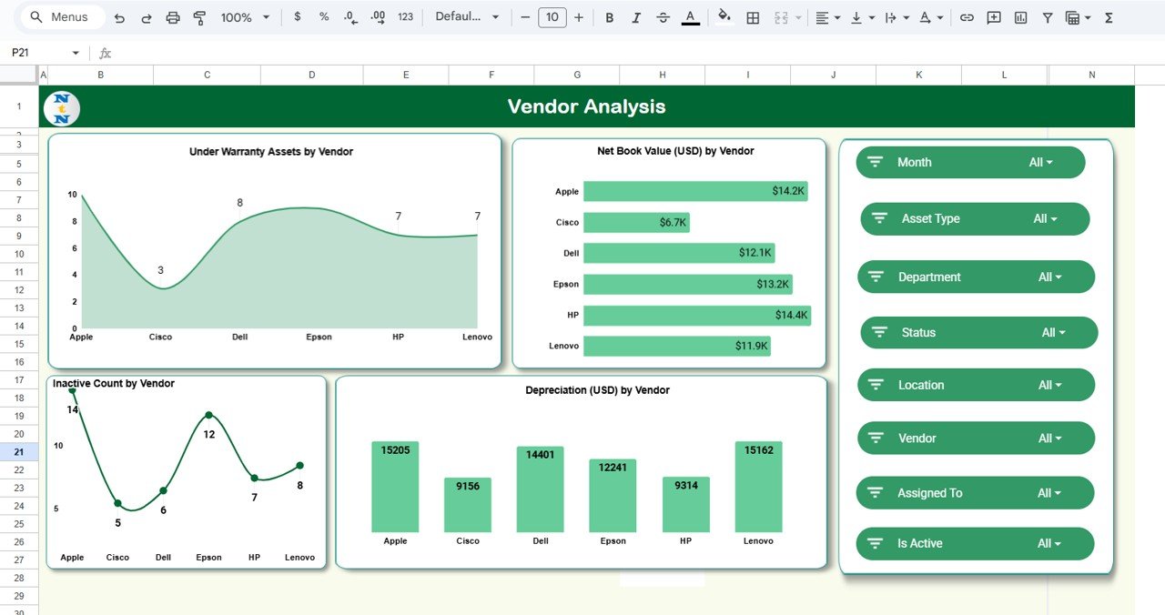This screenshot has width=1165, height=615.
Task: Click the Insert link icon
Action: tap(967, 17)
